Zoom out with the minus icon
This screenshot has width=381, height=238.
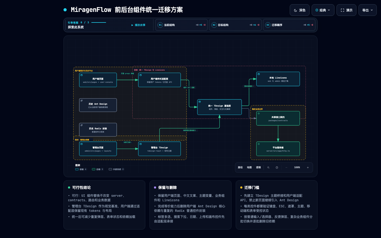286,167
